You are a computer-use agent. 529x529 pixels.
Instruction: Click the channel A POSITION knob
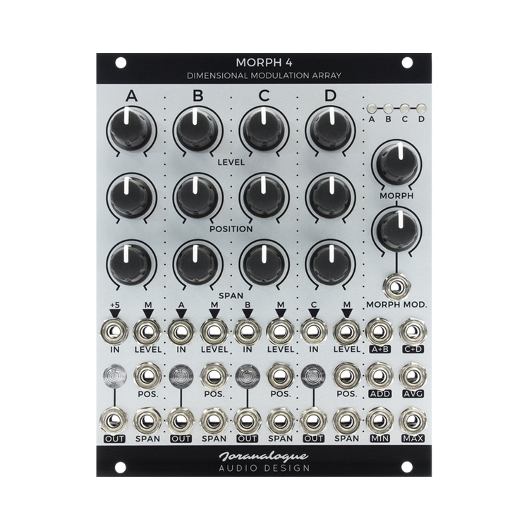click(131, 196)
